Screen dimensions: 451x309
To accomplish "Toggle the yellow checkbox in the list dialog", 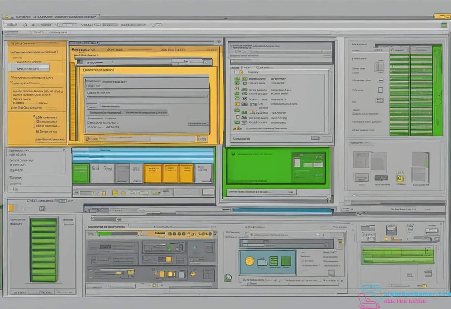I will (237, 104).
